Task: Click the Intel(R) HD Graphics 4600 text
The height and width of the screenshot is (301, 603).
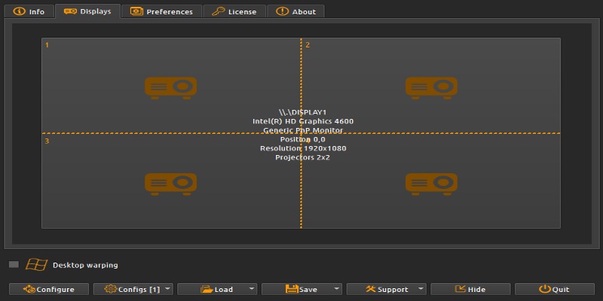Action: tap(303, 121)
